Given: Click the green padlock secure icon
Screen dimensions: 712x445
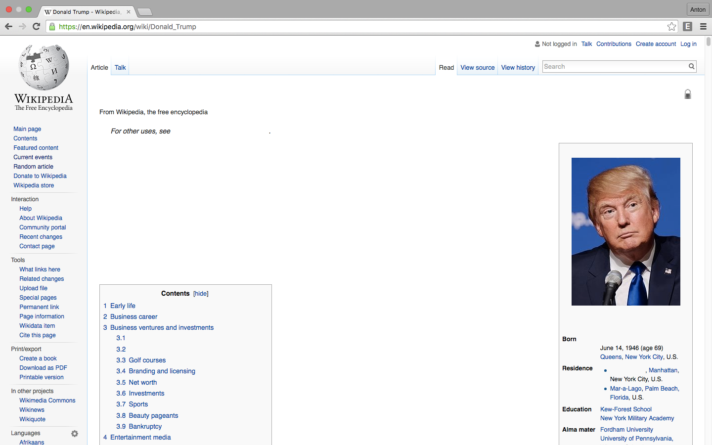Looking at the screenshot, I should [52, 27].
